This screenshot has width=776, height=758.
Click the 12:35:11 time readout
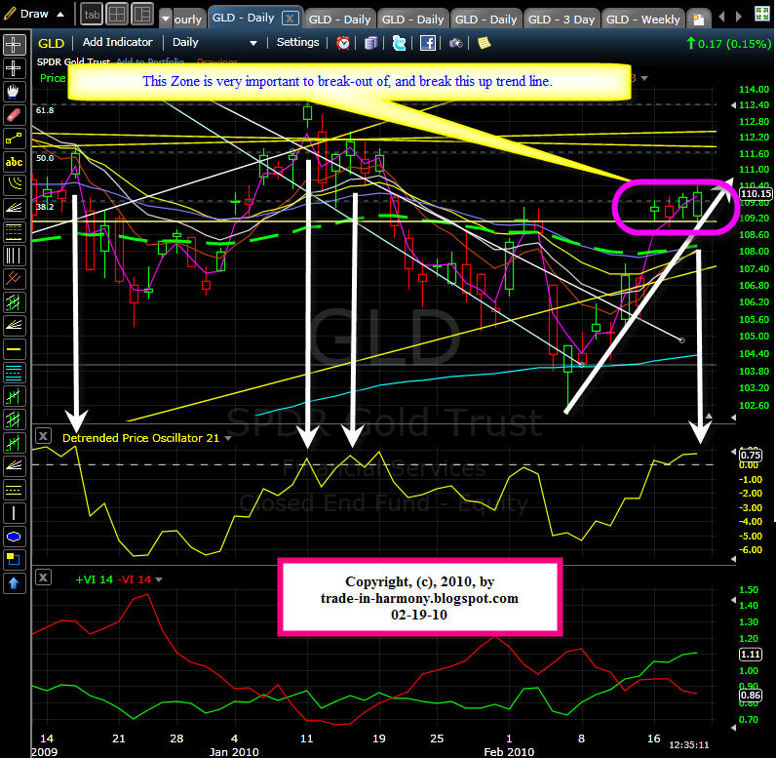(x=689, y=744)
